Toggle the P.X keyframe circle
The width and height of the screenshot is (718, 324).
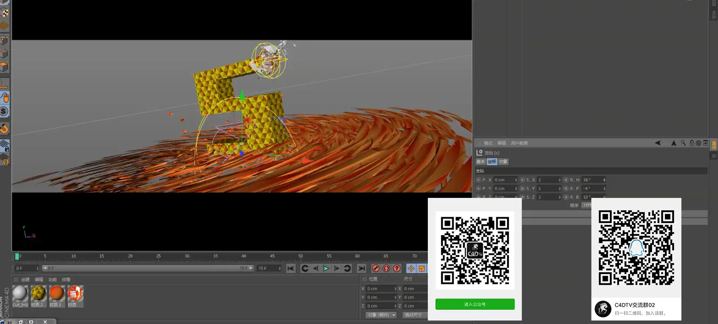tap(478, 180)
